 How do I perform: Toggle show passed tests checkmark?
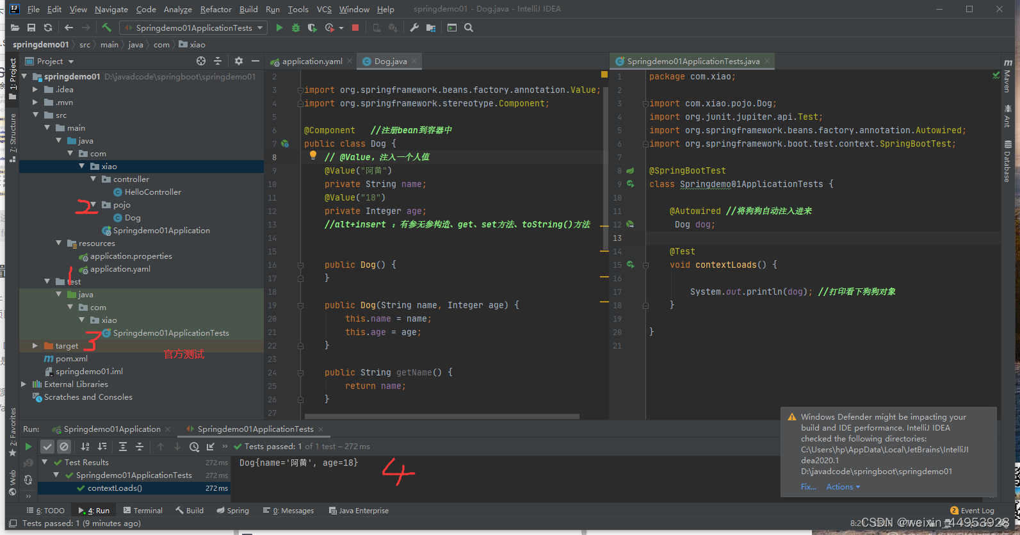[x=47, y=447]
